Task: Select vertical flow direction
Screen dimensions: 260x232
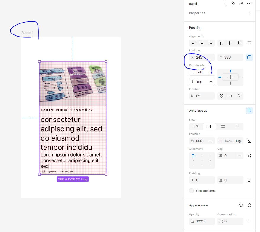Action: 209,127
